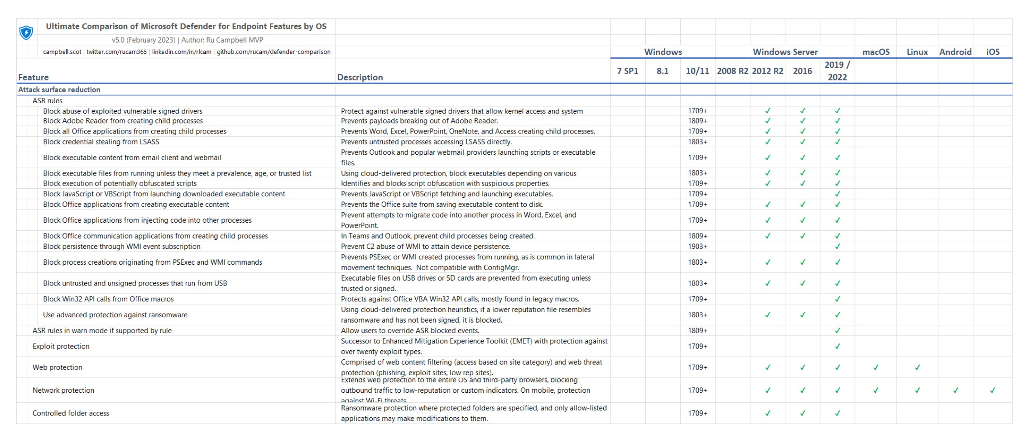
Task: Select the 'Windows Server' group header
Action: point(785,52)
